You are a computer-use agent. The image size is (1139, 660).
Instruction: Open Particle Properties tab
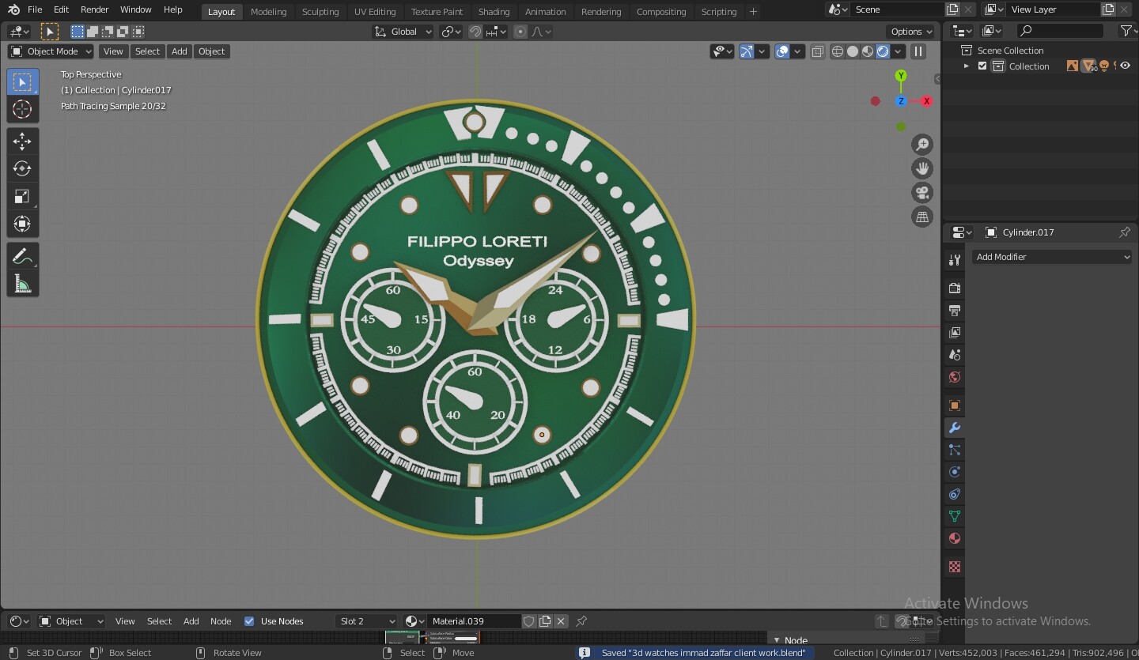955,450
